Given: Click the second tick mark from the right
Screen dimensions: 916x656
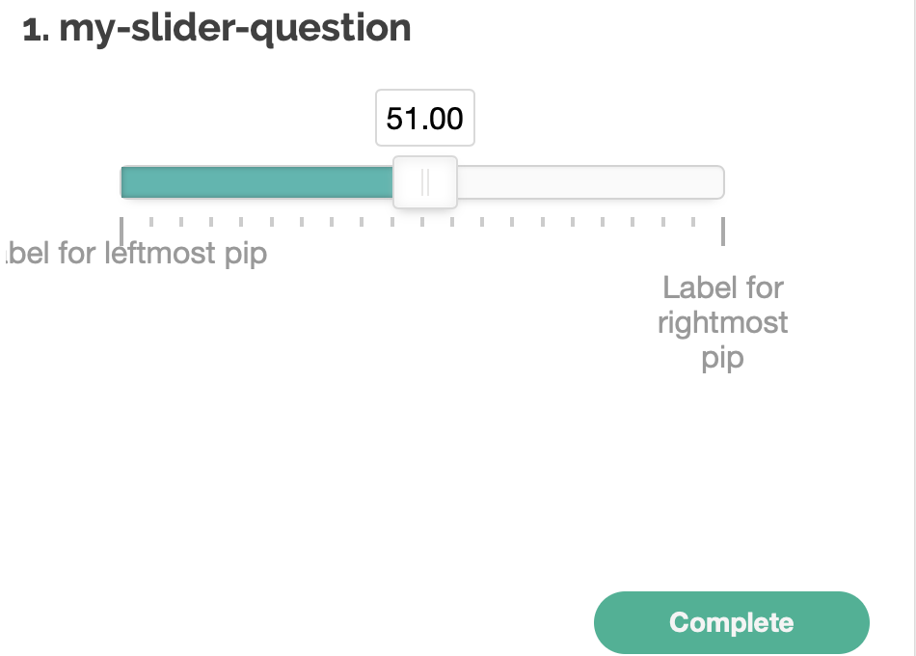Looking at the screenshot, I should (x=692, y=222).
